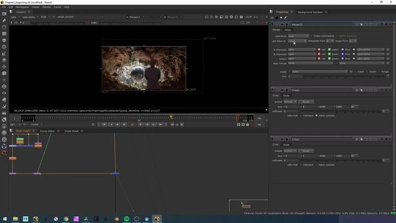Open the Viewer sRGB (ACES) colorspace dropdown
The width and height of the screenshot is (396, 223).
click(x=80, y=17)
